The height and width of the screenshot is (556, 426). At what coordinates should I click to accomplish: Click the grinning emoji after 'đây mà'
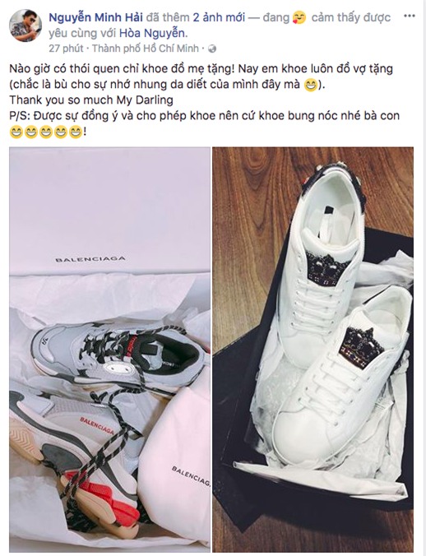311,86
